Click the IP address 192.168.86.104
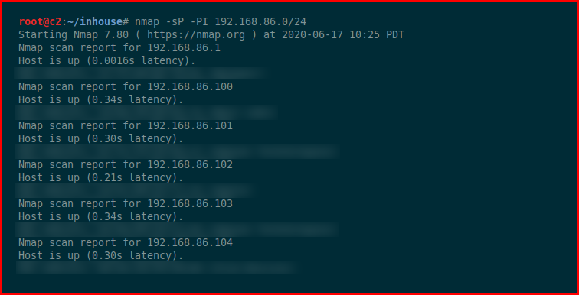 click(x=190, y=243)
